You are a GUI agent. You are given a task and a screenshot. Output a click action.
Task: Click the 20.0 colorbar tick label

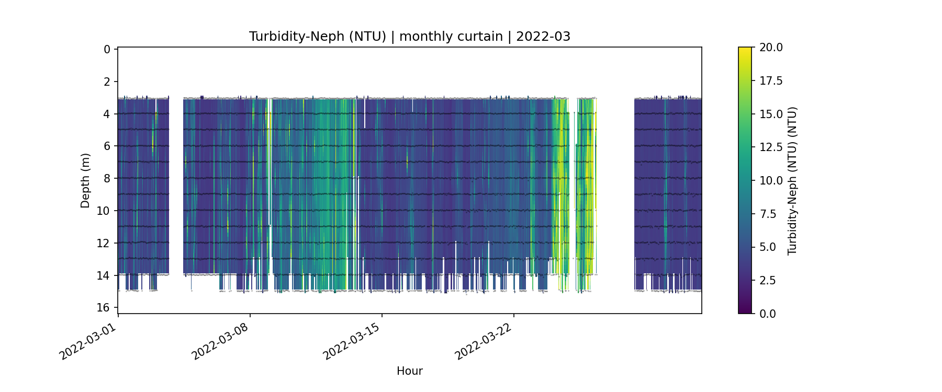tap(771, 48)
